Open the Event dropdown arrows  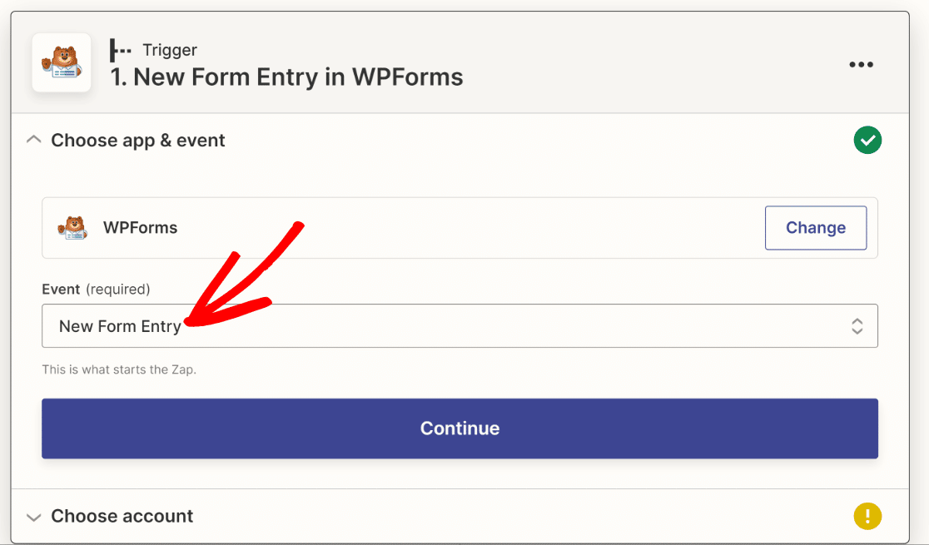coord(857,326)
